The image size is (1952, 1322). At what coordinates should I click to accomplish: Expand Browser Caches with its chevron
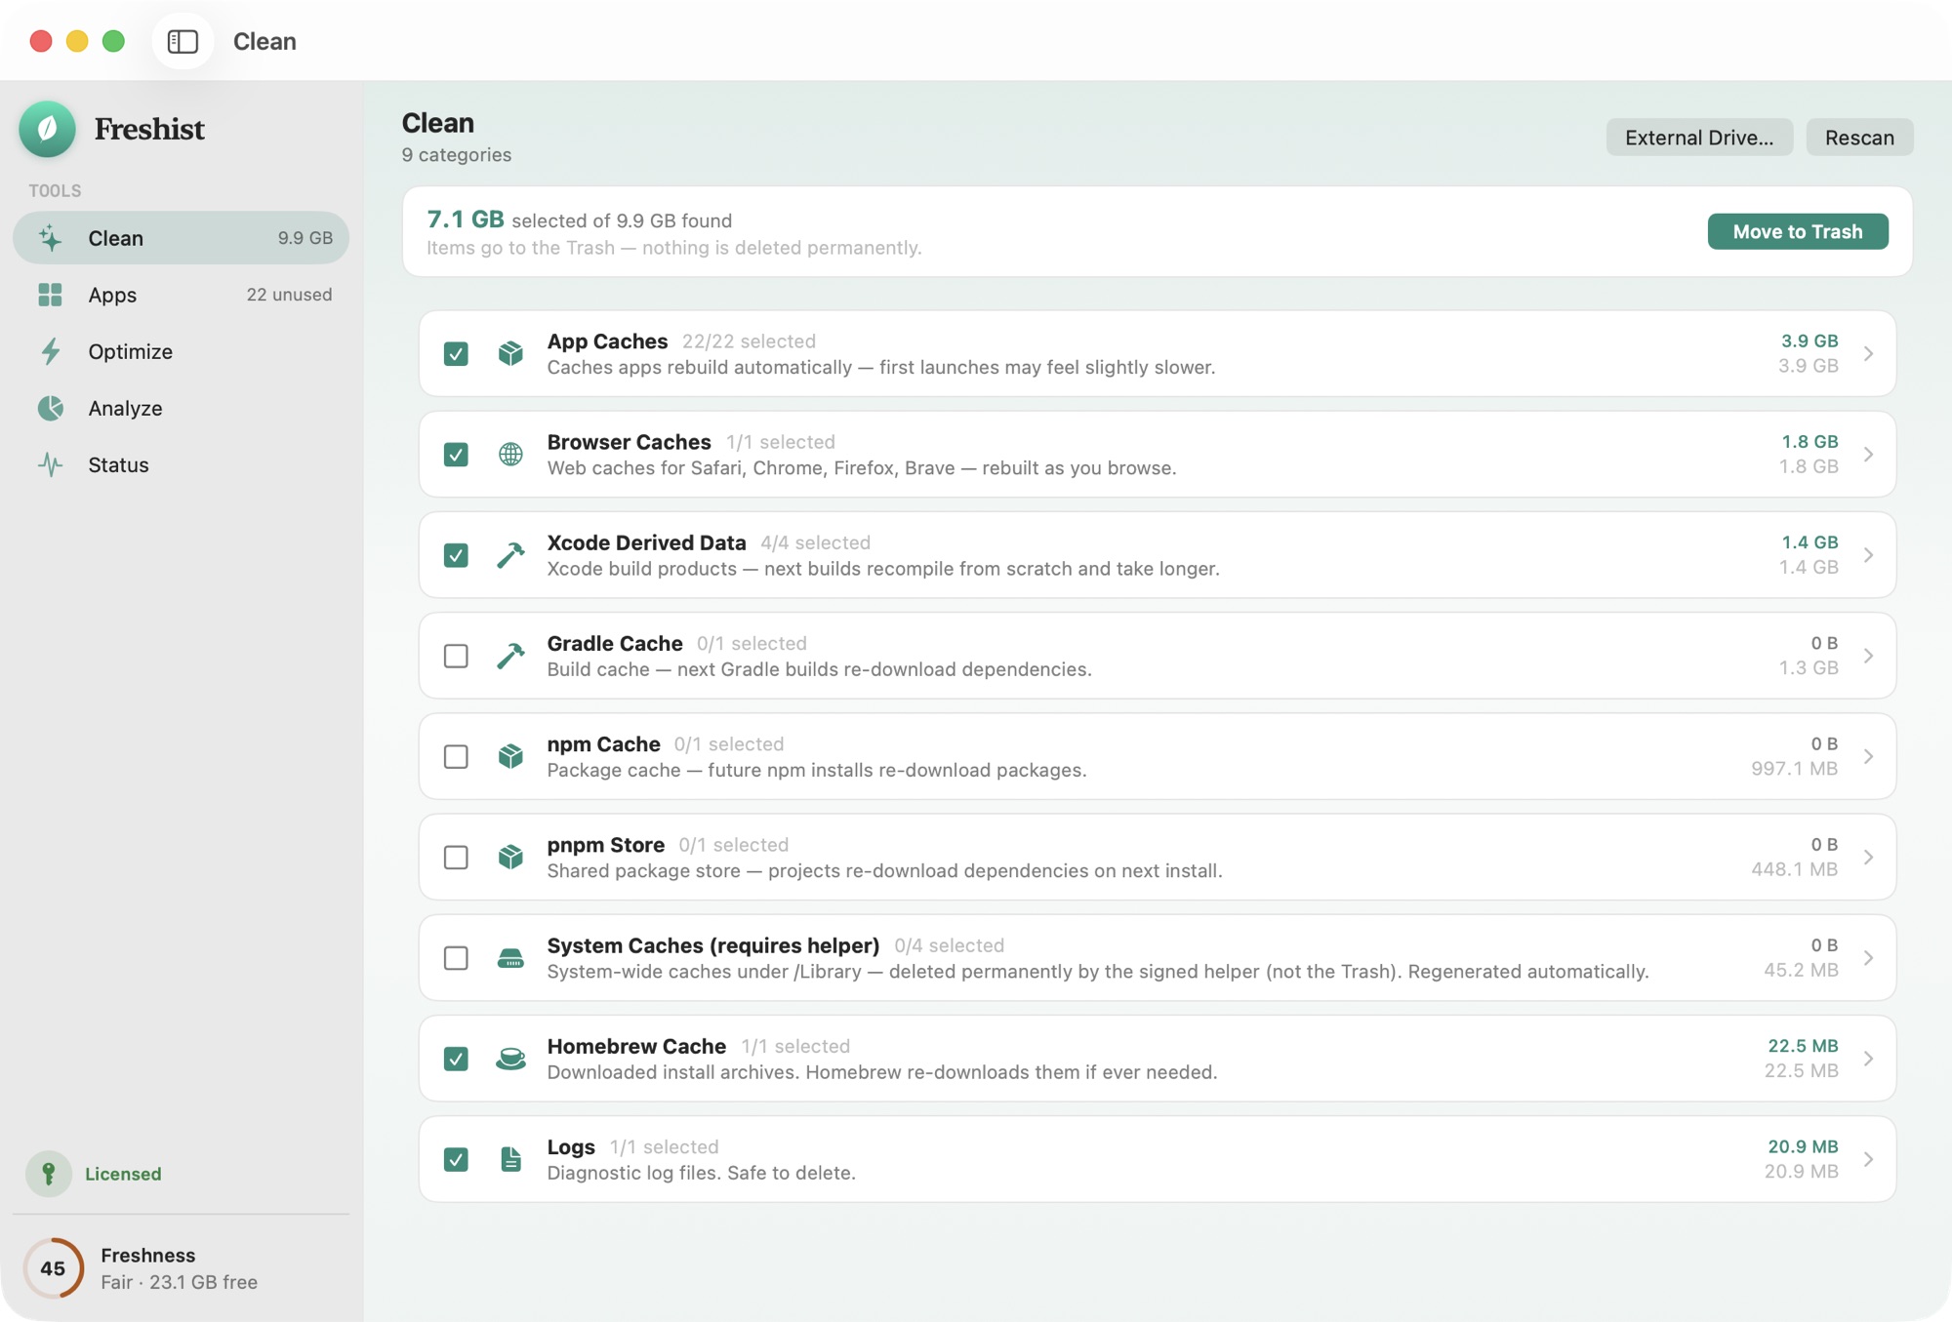tap(1868, 454)
